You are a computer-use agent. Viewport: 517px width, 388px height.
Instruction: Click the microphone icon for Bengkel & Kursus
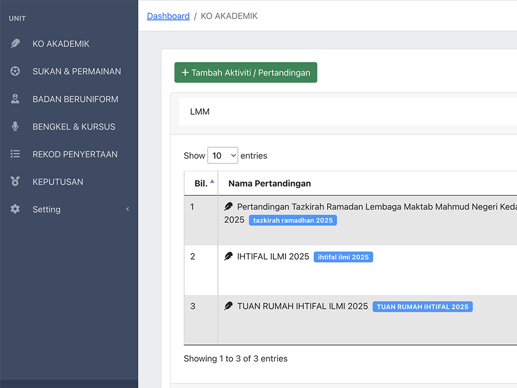pos(15,127)
